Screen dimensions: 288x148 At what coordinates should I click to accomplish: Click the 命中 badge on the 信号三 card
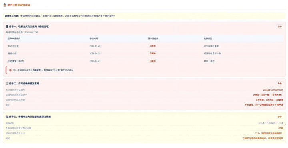(280, 117)
